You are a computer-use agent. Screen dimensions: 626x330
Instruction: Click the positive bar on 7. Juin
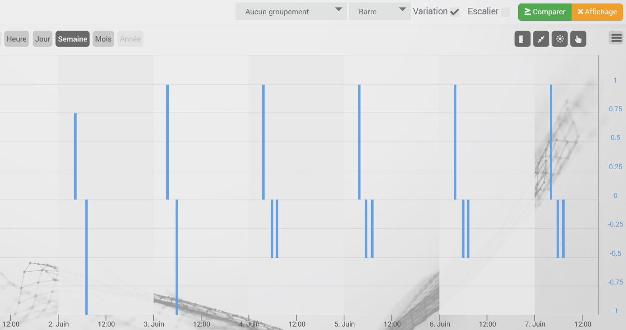pyautogui.click(x=551, y=142)
